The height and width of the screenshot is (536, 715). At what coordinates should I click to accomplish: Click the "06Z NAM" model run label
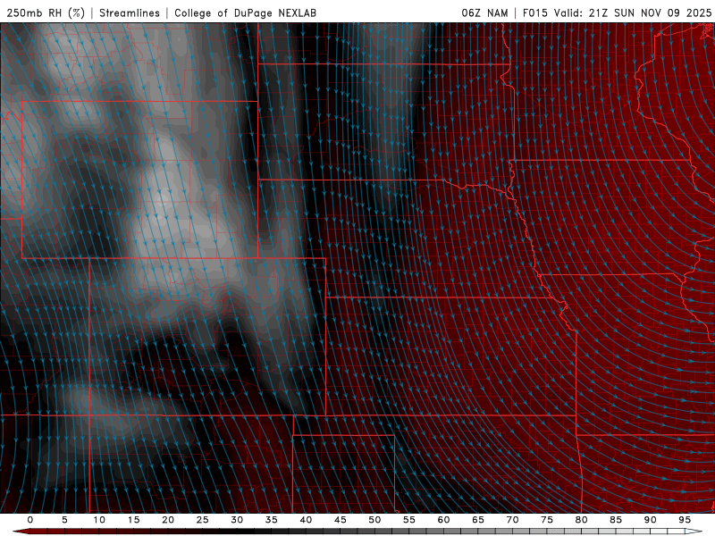coord(484,13)
